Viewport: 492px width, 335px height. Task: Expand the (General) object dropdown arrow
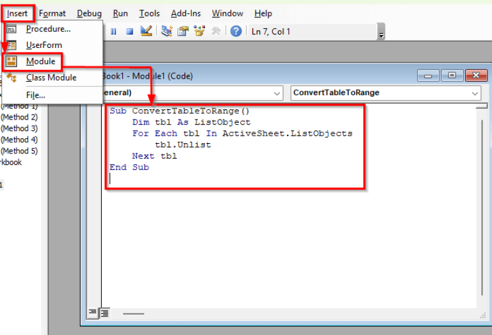tap(277, 93)
